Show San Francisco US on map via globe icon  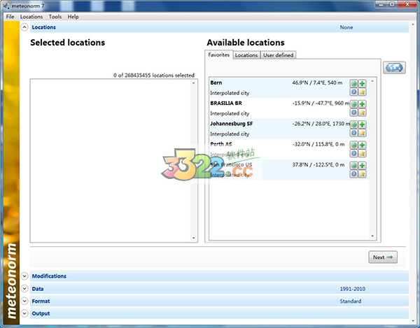point(353,166)
